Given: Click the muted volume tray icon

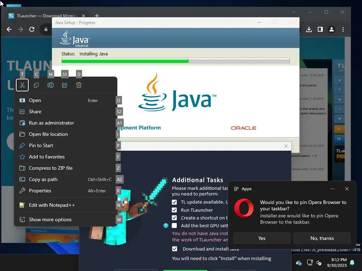Looking at the screenshot, I should (319, 263).
